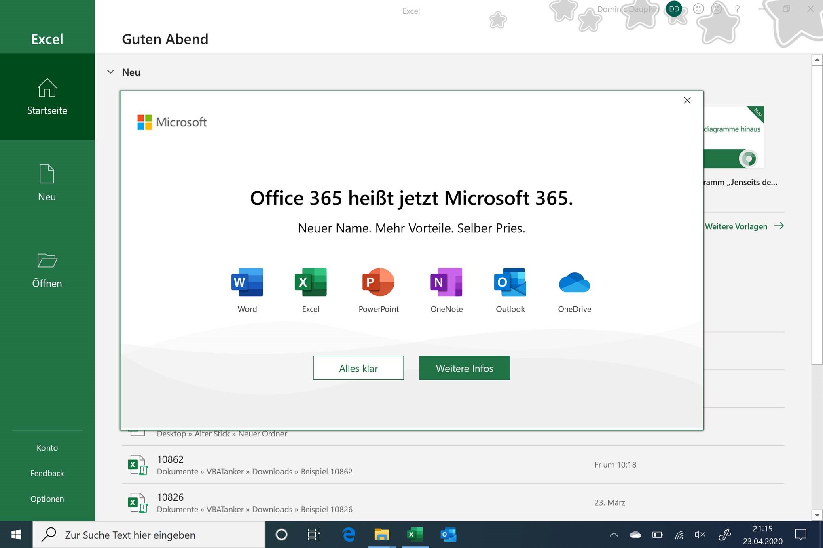823x548 pixels.
Task: Open Optionen in the sidebar menu
Action: pyautogui.click(x=47, y=499)
